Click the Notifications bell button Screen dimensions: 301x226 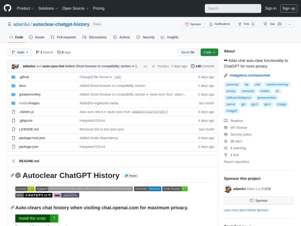pos(219,24)
